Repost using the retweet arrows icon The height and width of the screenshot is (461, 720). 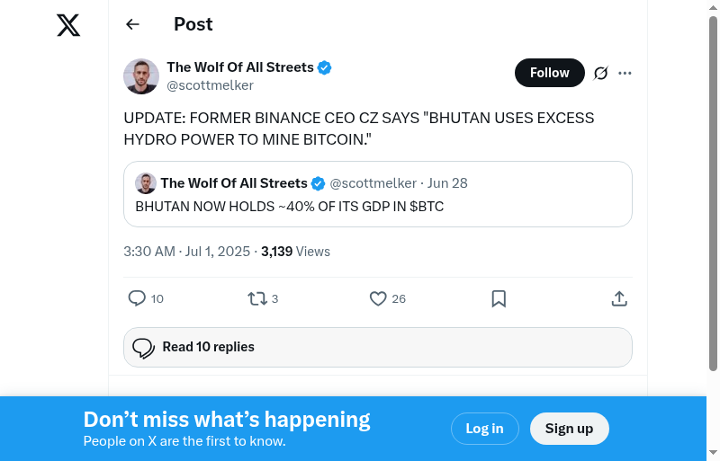(257, 298)
